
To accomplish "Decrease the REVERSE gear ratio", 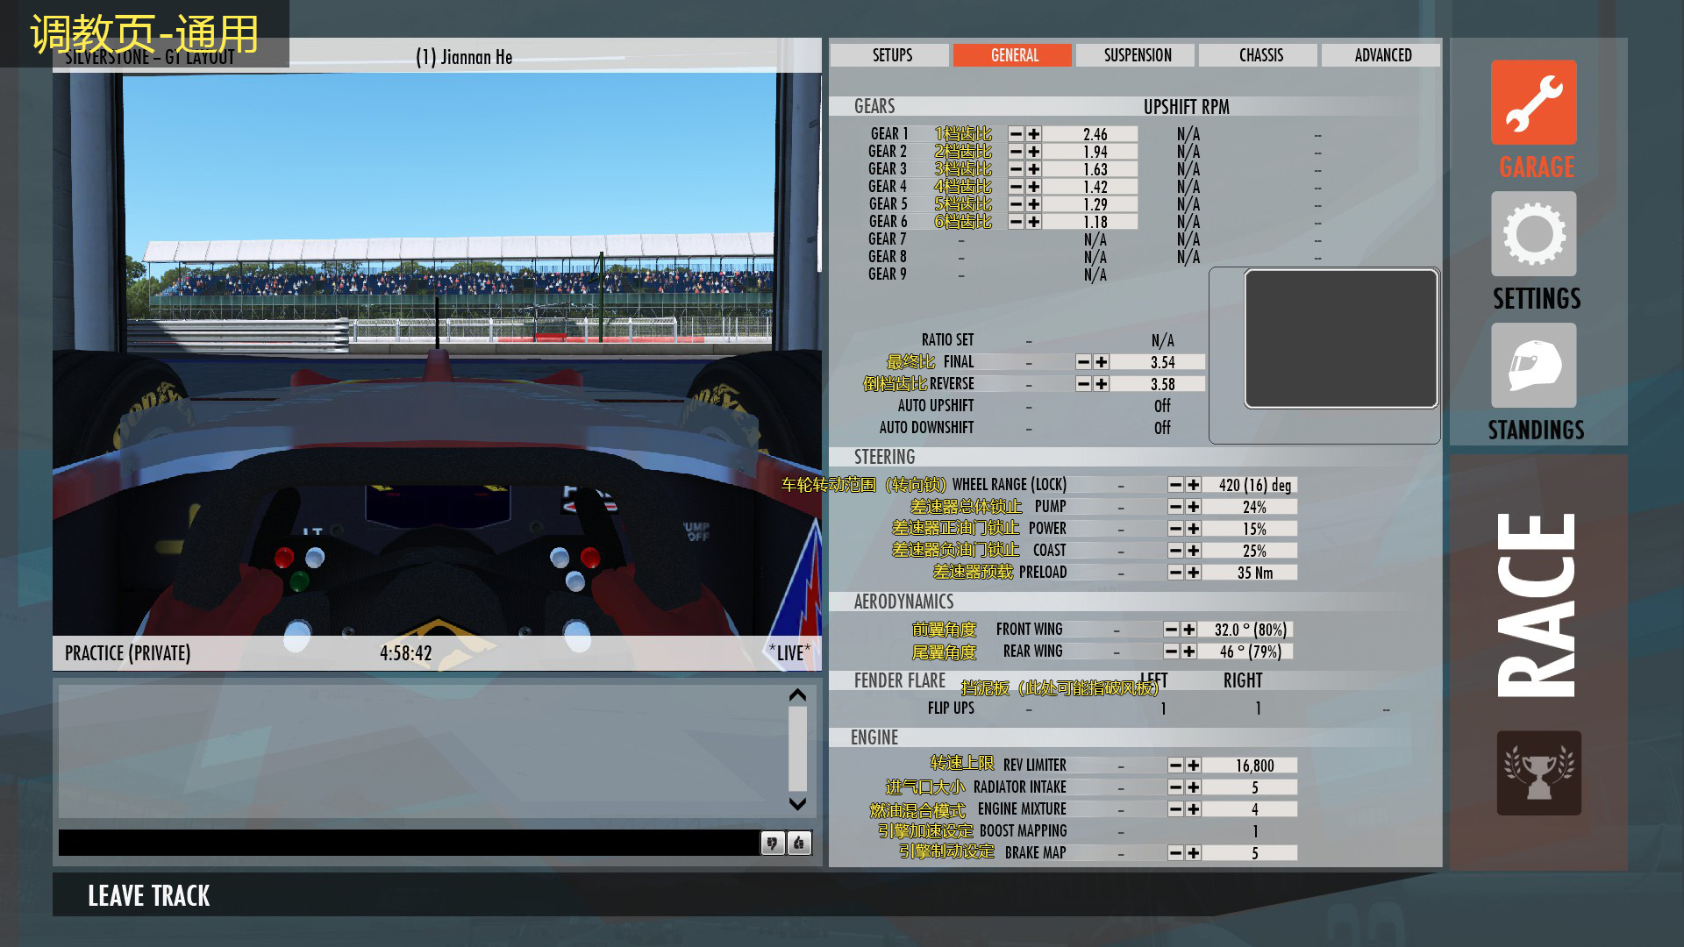I will click(1083, 384).
